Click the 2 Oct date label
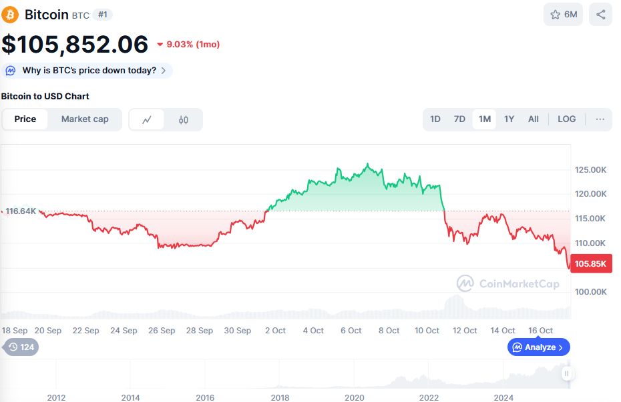 tap(275, 331)
